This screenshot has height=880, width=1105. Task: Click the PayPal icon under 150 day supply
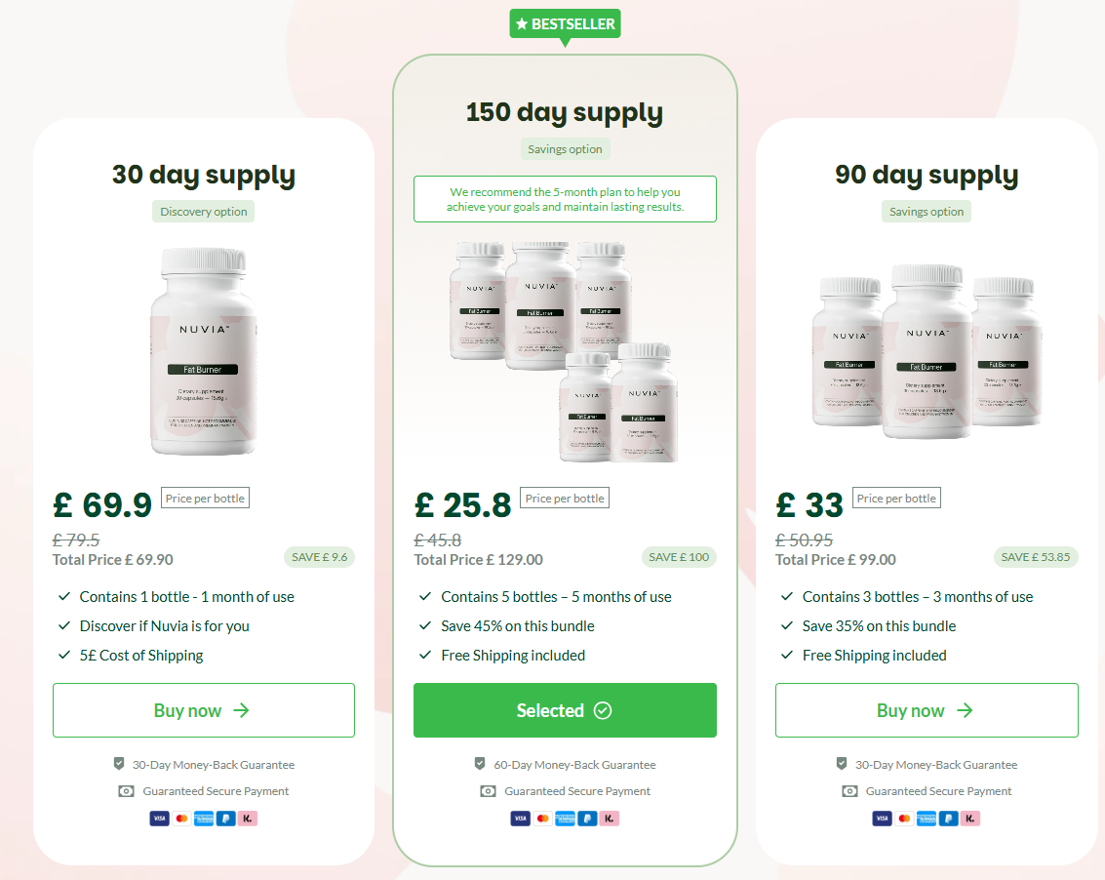point(587,818)
